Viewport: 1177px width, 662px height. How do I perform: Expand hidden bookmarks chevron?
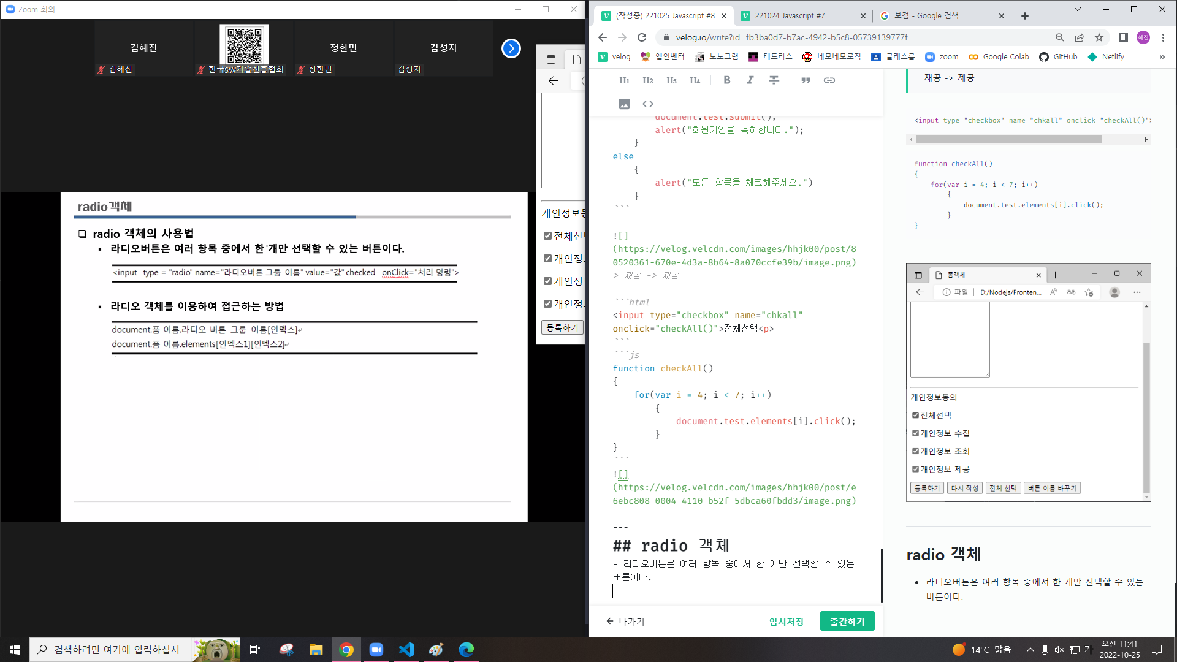[x=1162, y=57]
